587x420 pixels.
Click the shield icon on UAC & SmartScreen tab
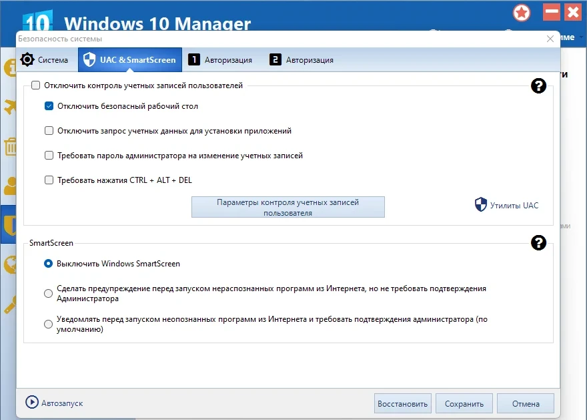pos(89,59)
